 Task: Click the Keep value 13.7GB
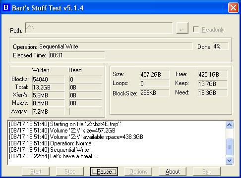(213, 84)
